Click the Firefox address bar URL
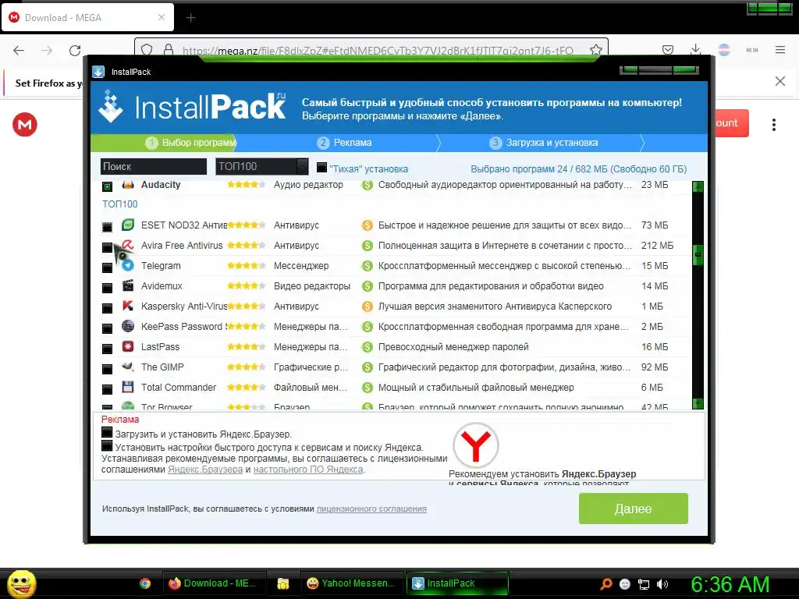Screen dimensions: 799x599 [378, 51]
